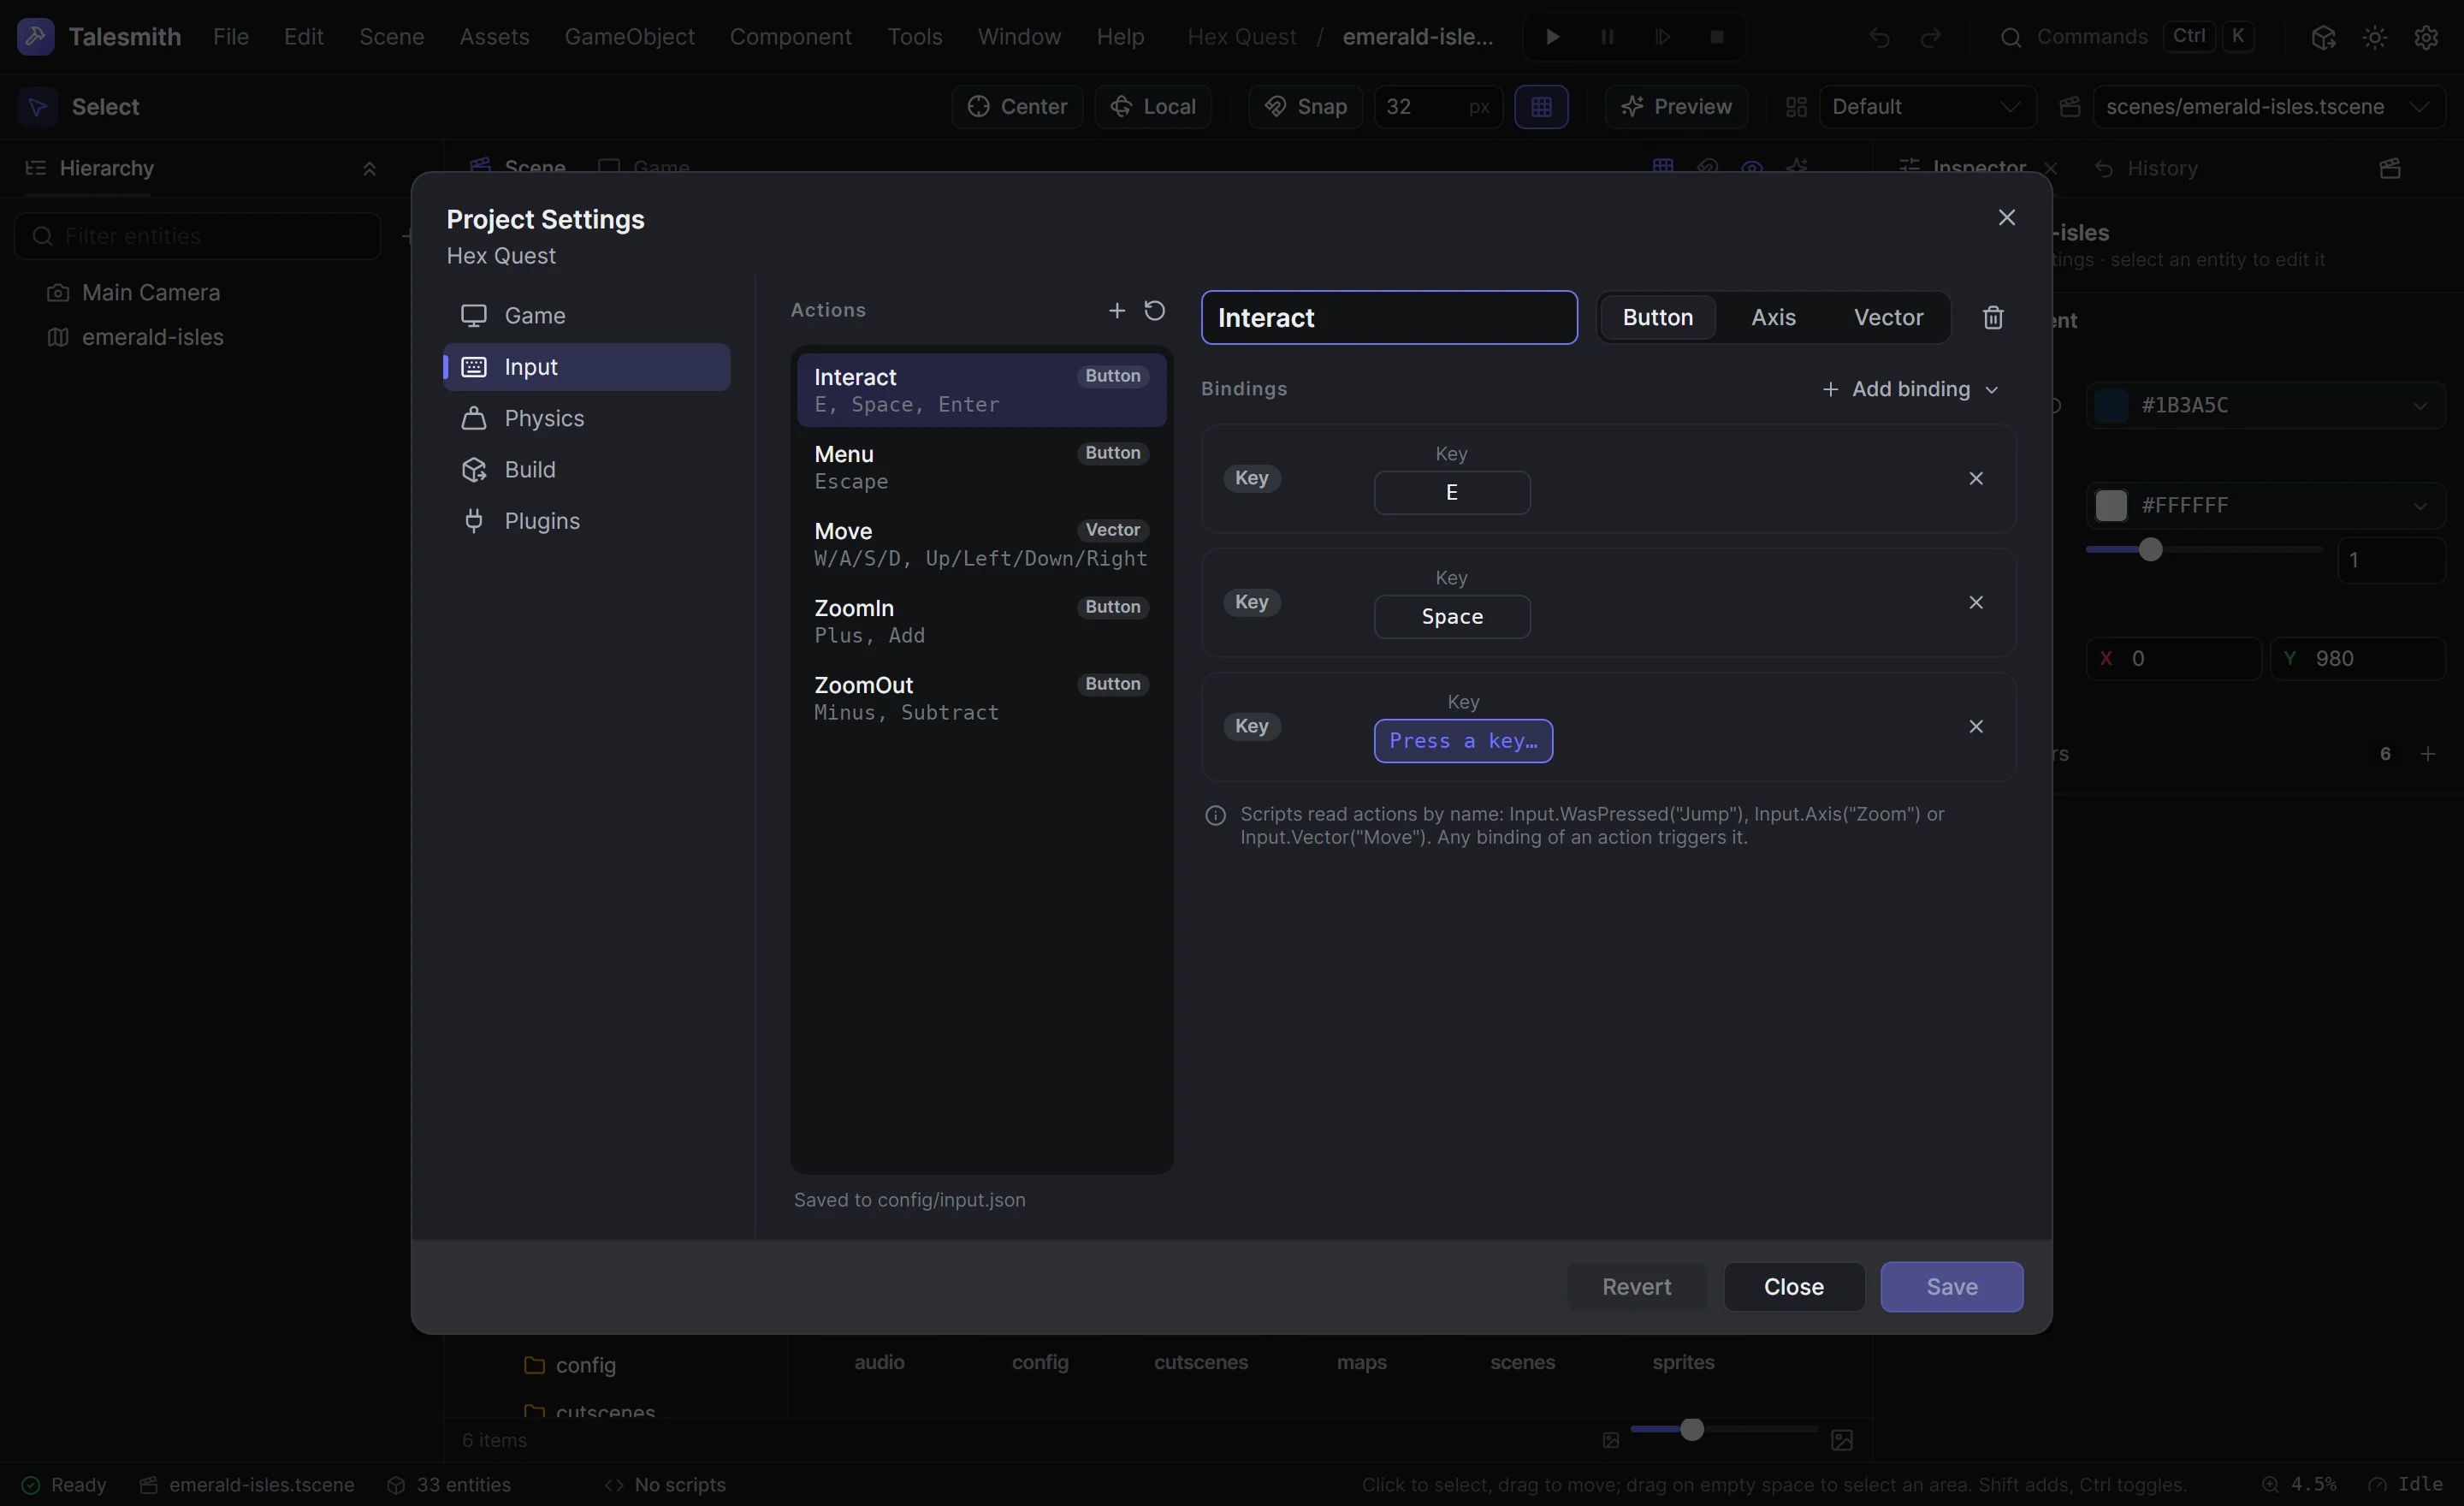This screenshot has height=1506, width=2464.
Task: Collapse the Hierarchy panel chevron
Action: point(369,168)
